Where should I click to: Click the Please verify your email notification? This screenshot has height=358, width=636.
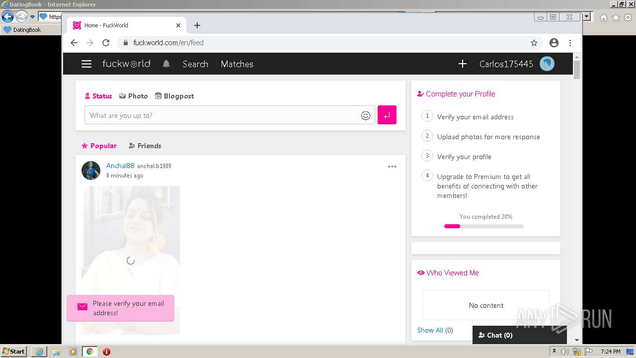coord(121,308)
